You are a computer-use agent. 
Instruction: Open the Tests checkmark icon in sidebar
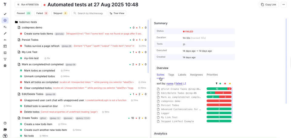(5, 14)
